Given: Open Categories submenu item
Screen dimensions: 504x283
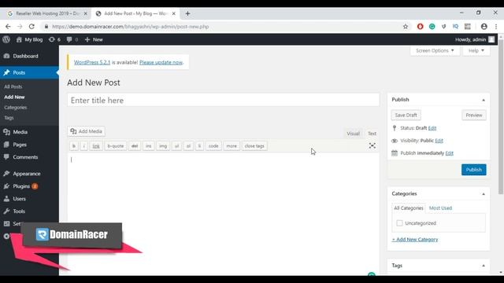Looking at the screenshot, I should pyautogui.click(x=16, y=107).
